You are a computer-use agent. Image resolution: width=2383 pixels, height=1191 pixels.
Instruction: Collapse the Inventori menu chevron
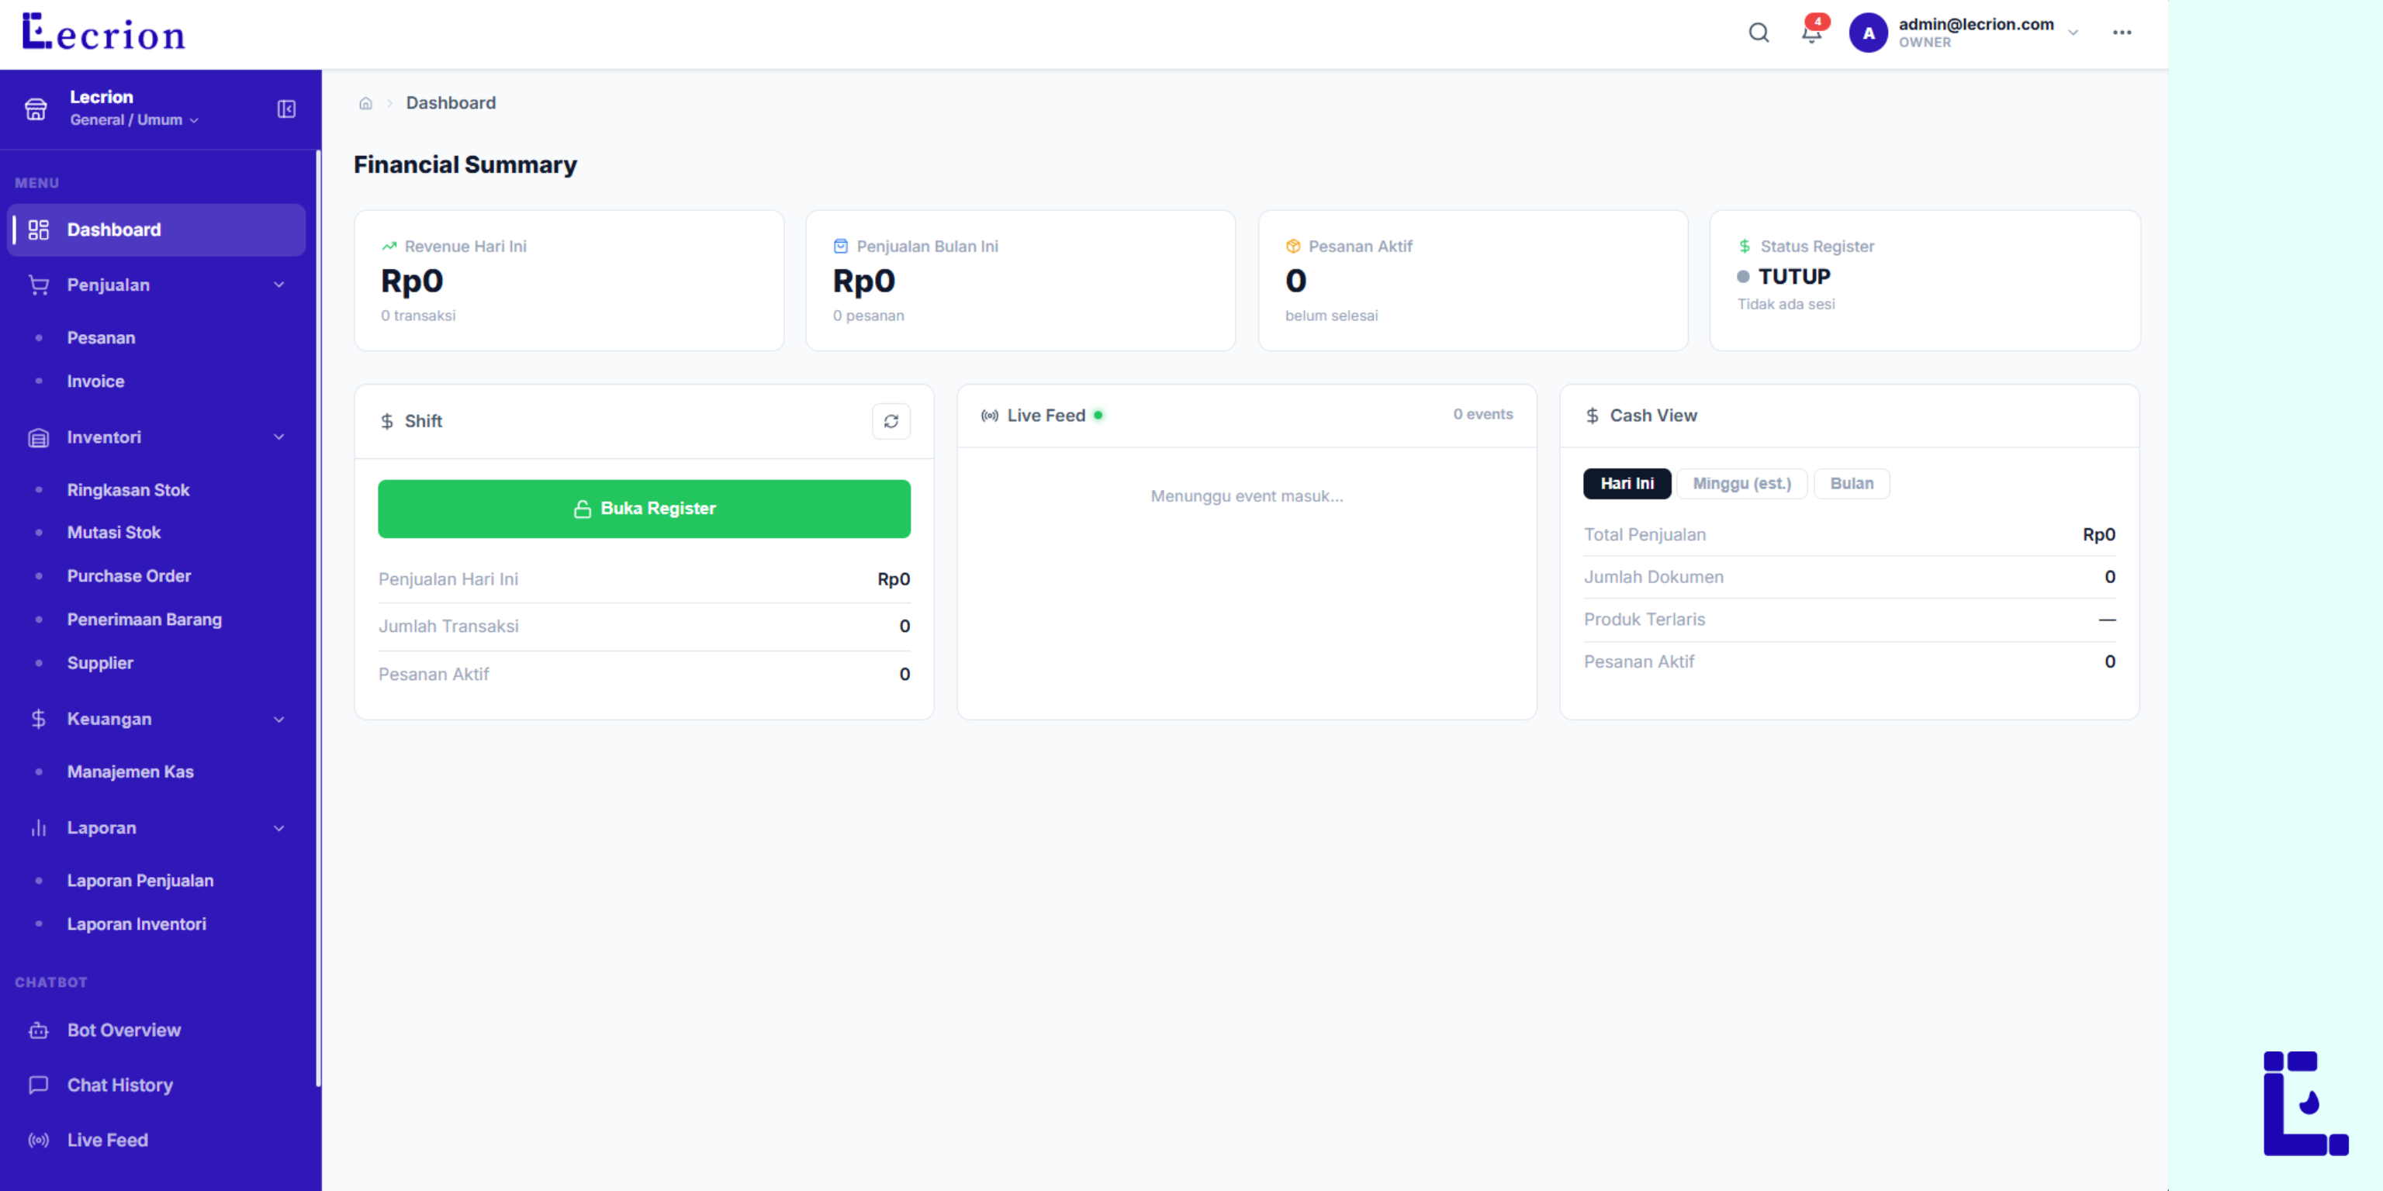coord(278,437)
